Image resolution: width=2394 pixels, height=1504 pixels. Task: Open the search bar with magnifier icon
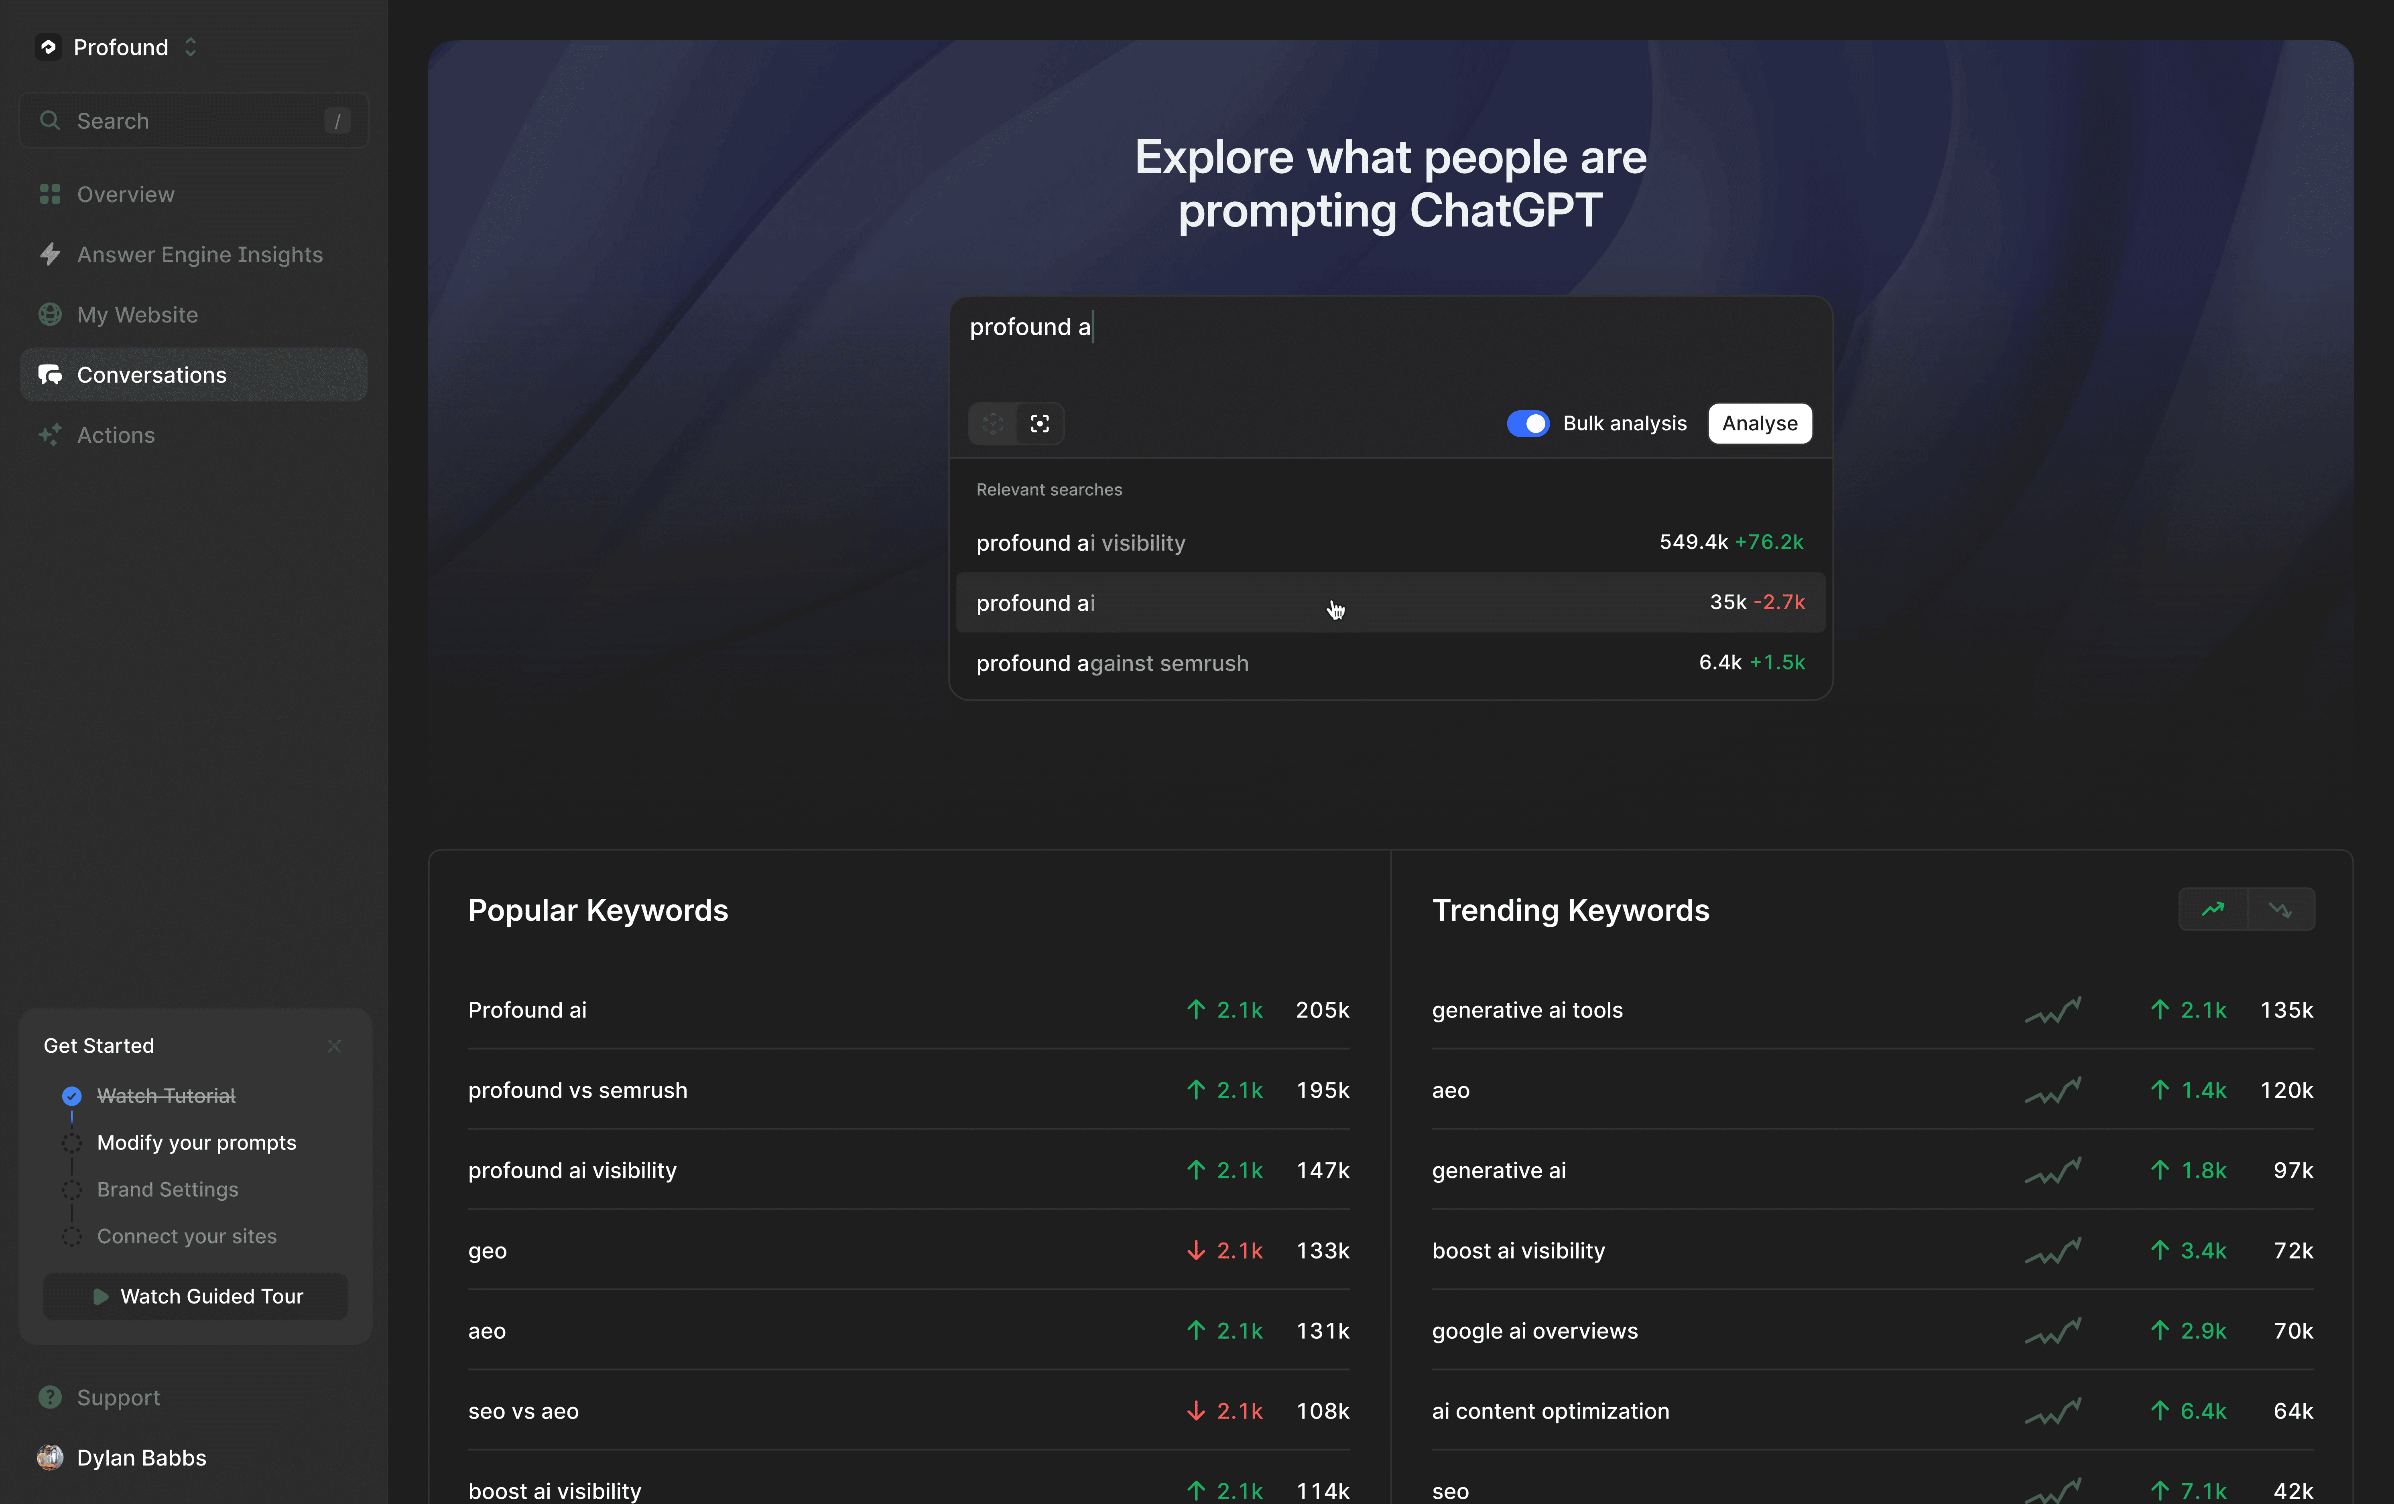click(193, 120)
